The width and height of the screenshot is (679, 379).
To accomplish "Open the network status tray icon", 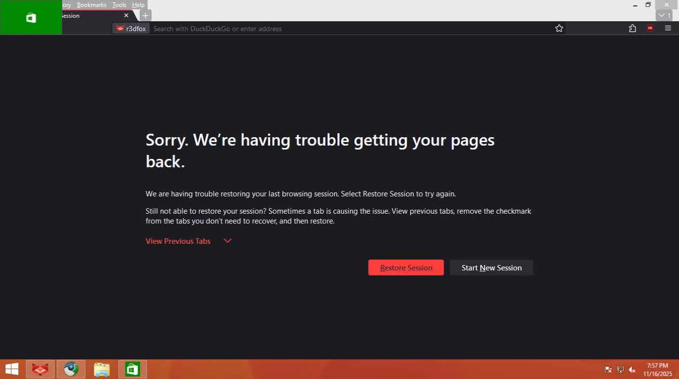I will pyautogui.click(x=620, y=370).
